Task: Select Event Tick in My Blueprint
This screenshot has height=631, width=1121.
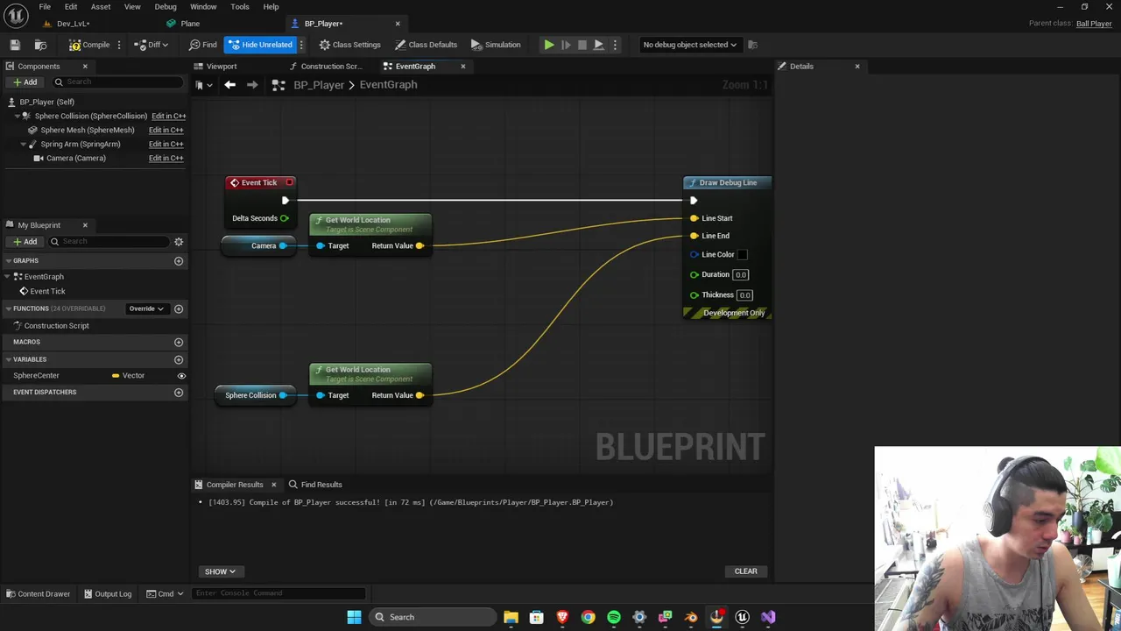Action: coord(47,291)
